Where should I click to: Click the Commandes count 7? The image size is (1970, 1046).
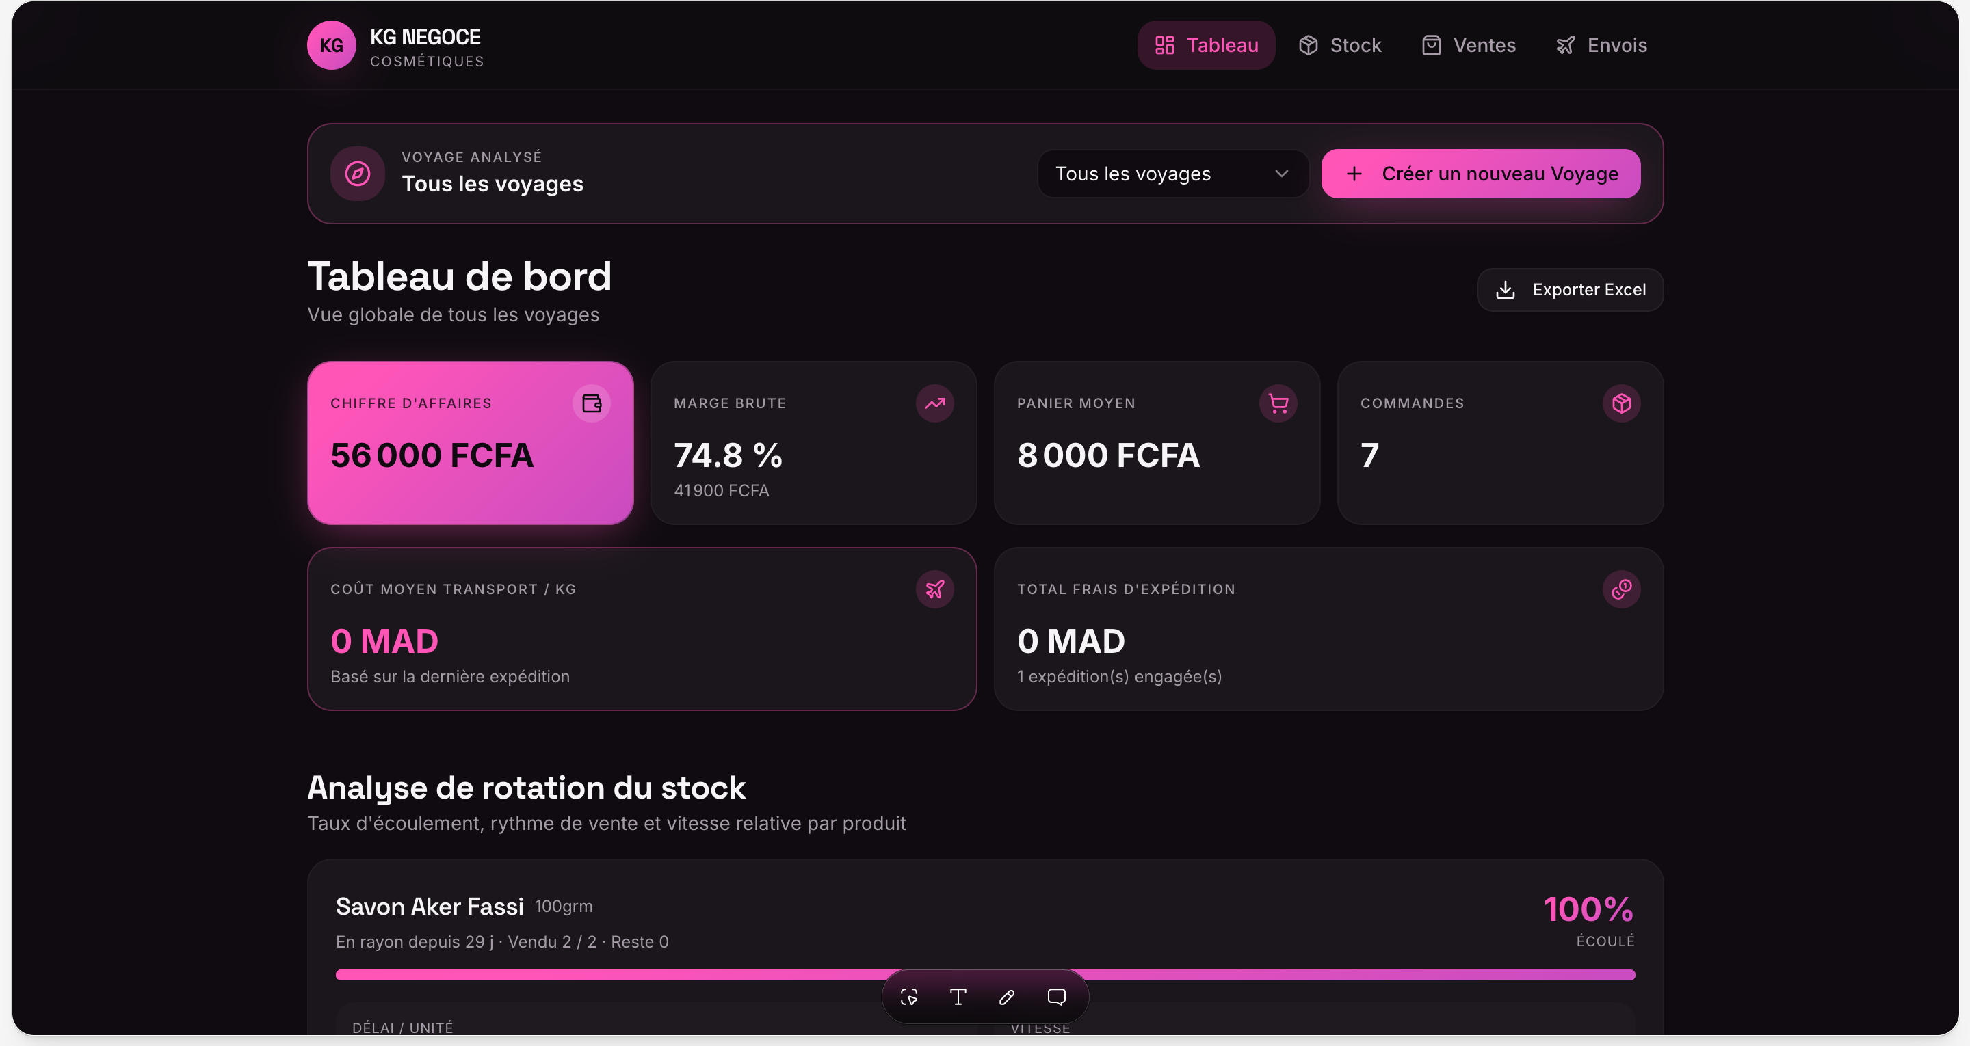tap(1369, 455)
